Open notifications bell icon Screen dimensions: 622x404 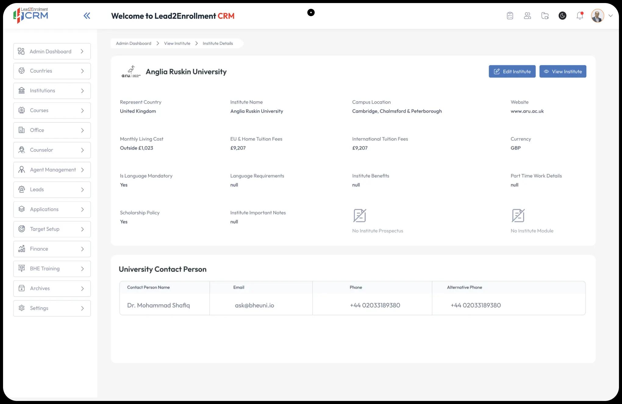580,16
